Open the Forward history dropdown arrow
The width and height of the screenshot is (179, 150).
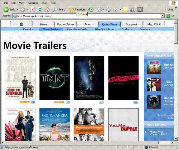click(x=27, y=10)
